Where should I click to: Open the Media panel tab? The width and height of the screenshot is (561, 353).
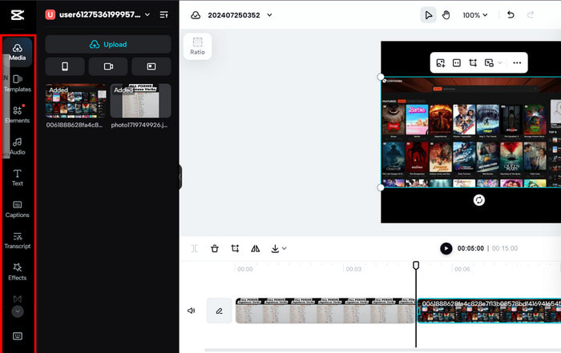point(17,52)
